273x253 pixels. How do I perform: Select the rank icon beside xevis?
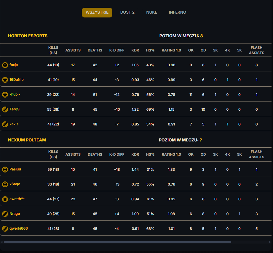[5, 124]
